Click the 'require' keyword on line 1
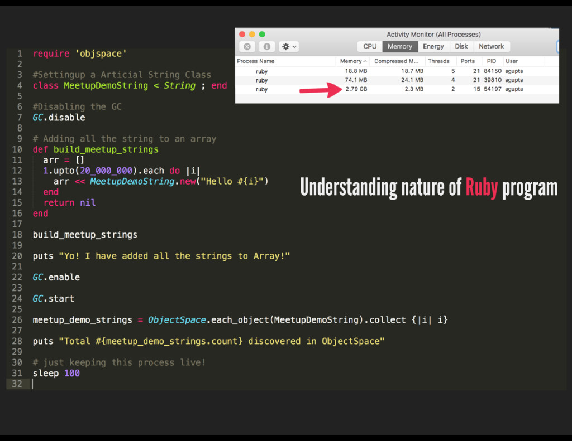Viewport: 572px width, 441px height. click(x=51, y=54)
